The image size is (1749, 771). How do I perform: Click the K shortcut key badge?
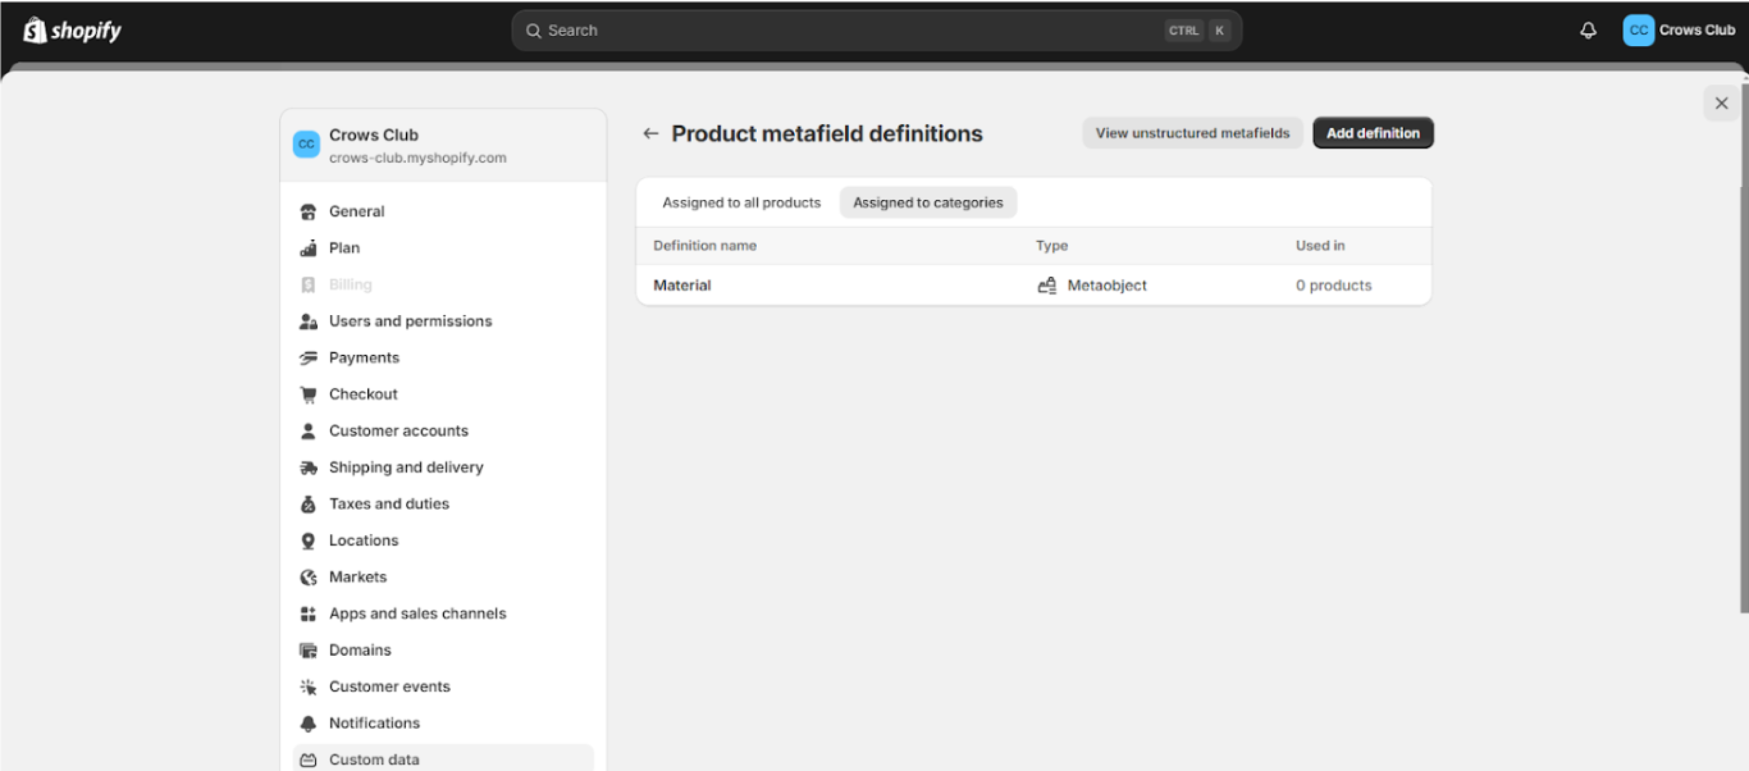(x=1220, y=30)
